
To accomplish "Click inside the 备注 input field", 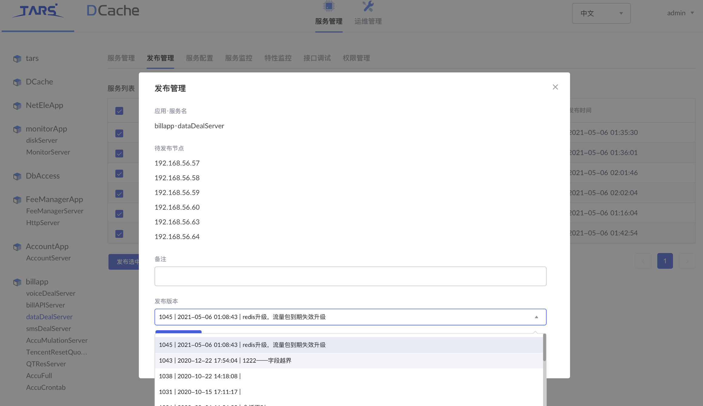I will click(350, 276).
